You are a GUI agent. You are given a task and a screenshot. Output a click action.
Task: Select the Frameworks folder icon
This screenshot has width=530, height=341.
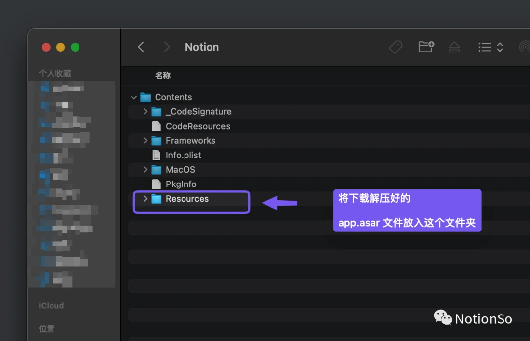pyautogui.click(x=156, y=141)
